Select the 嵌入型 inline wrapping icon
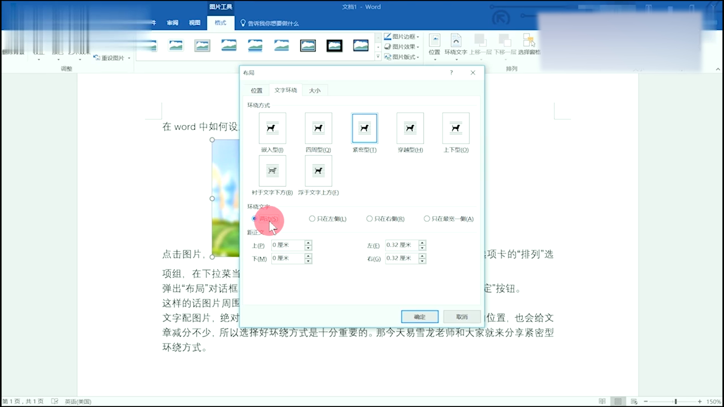This screenshot has height=407, width=724. coord(272,128)
